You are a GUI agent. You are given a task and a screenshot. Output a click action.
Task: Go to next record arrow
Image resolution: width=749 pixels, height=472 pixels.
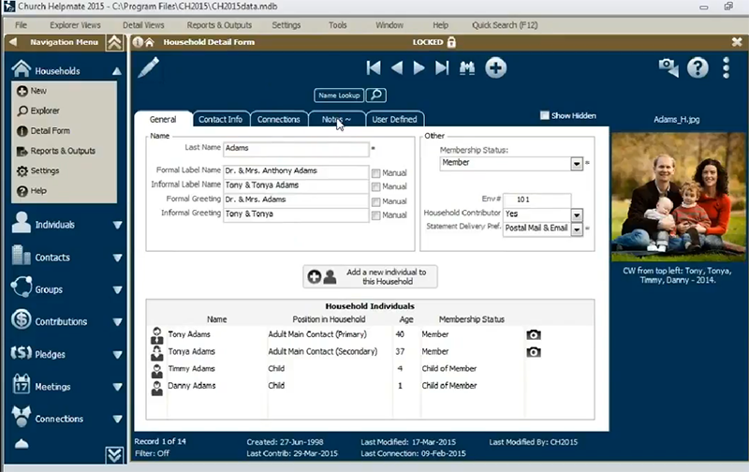pos(419,67)
